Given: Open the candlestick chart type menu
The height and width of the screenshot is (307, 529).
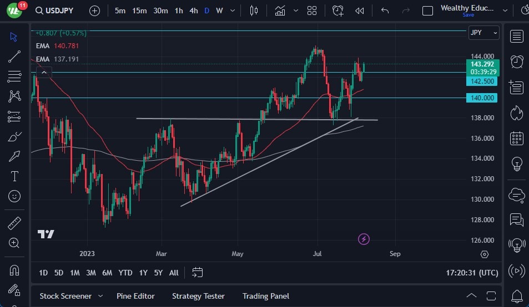Looking at the screenshot, I should 254,11.
